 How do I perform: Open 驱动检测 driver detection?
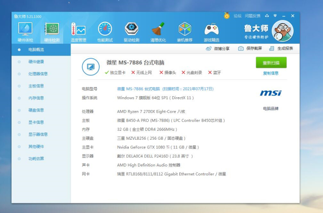pyautogui.click(x=131, y=32)
